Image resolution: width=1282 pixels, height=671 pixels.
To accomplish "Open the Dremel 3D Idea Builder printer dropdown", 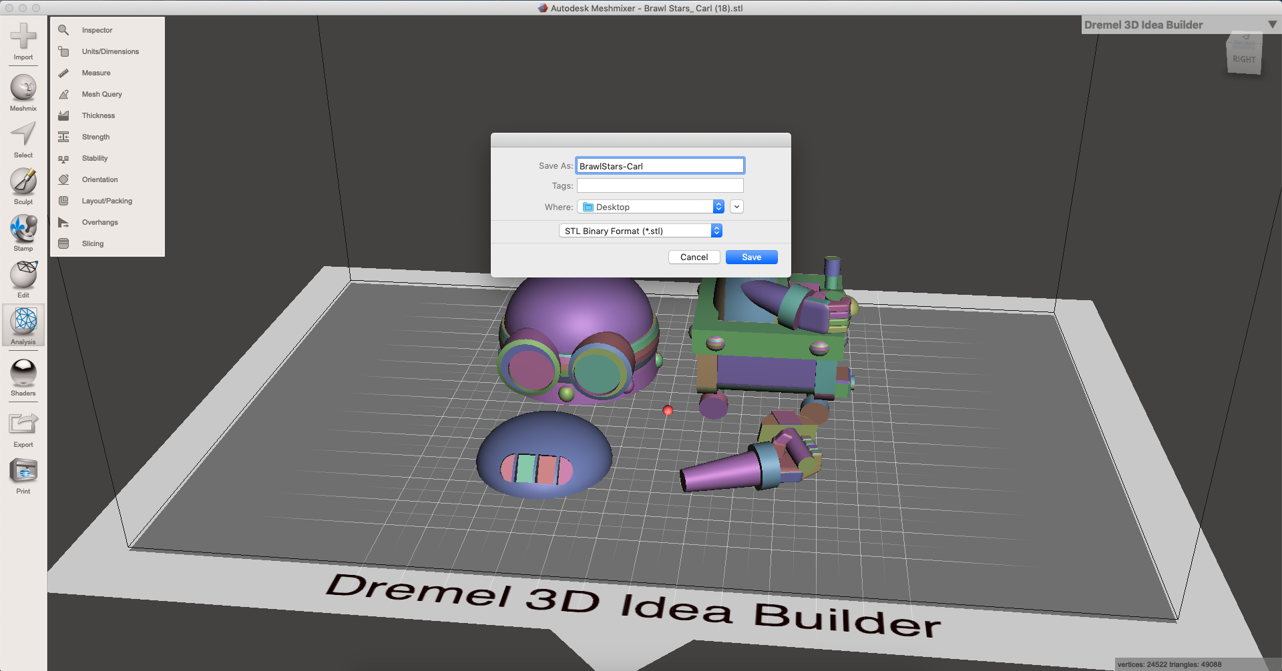I will tap(1181, 25).
